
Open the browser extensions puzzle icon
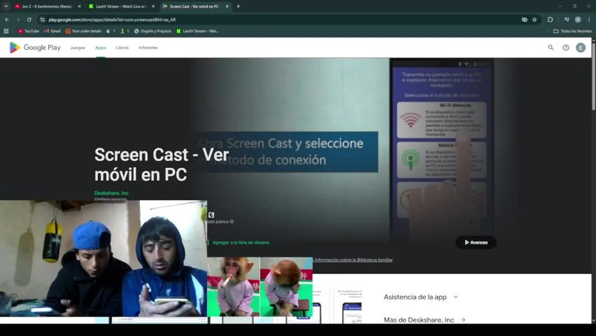pyautogui.click(x=550, y=20)
